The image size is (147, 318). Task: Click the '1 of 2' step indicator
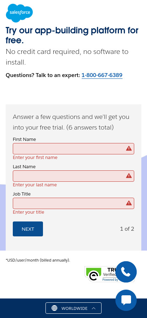(127, 229)
